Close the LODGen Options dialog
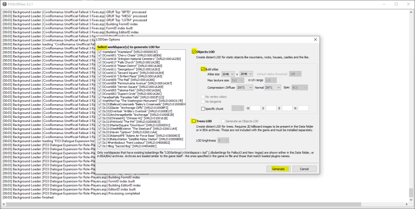415x209 pixels. point(315,39)
